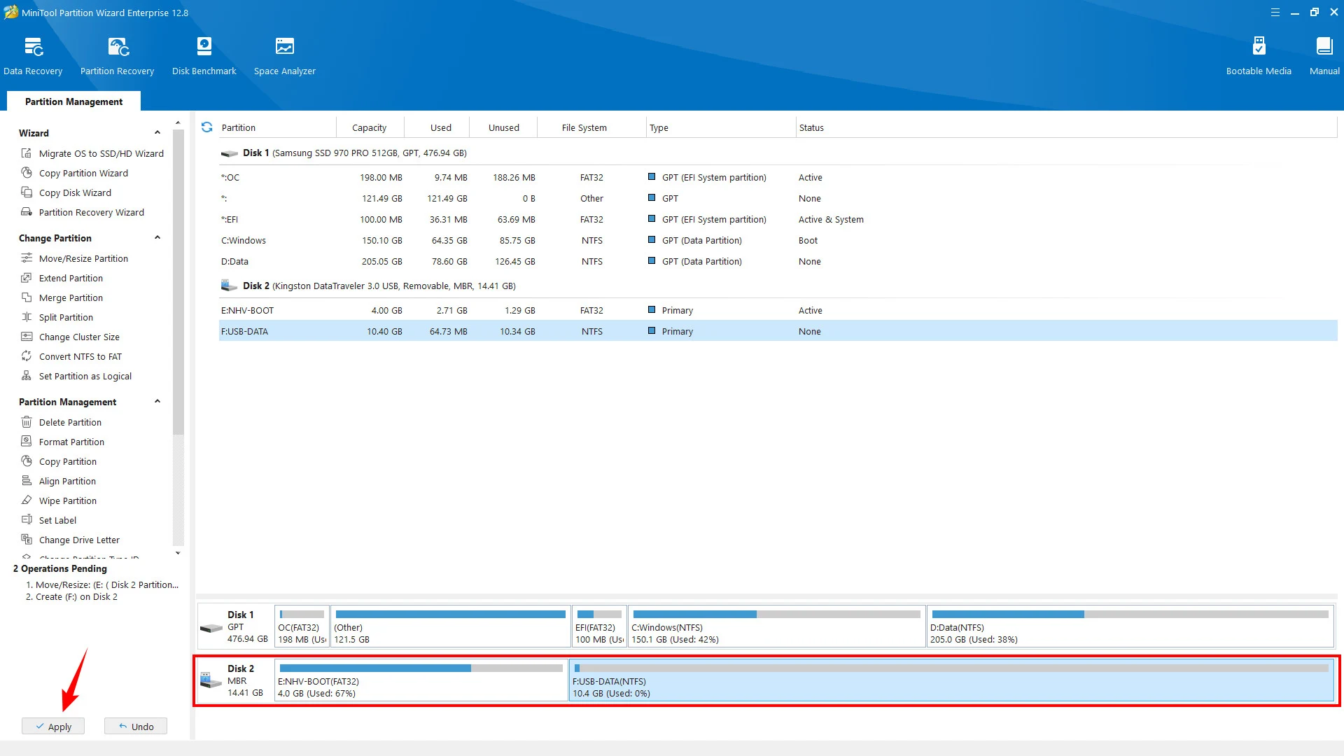Open Disk Benchmark
1344x756 pixels.
tap(204, 56)
